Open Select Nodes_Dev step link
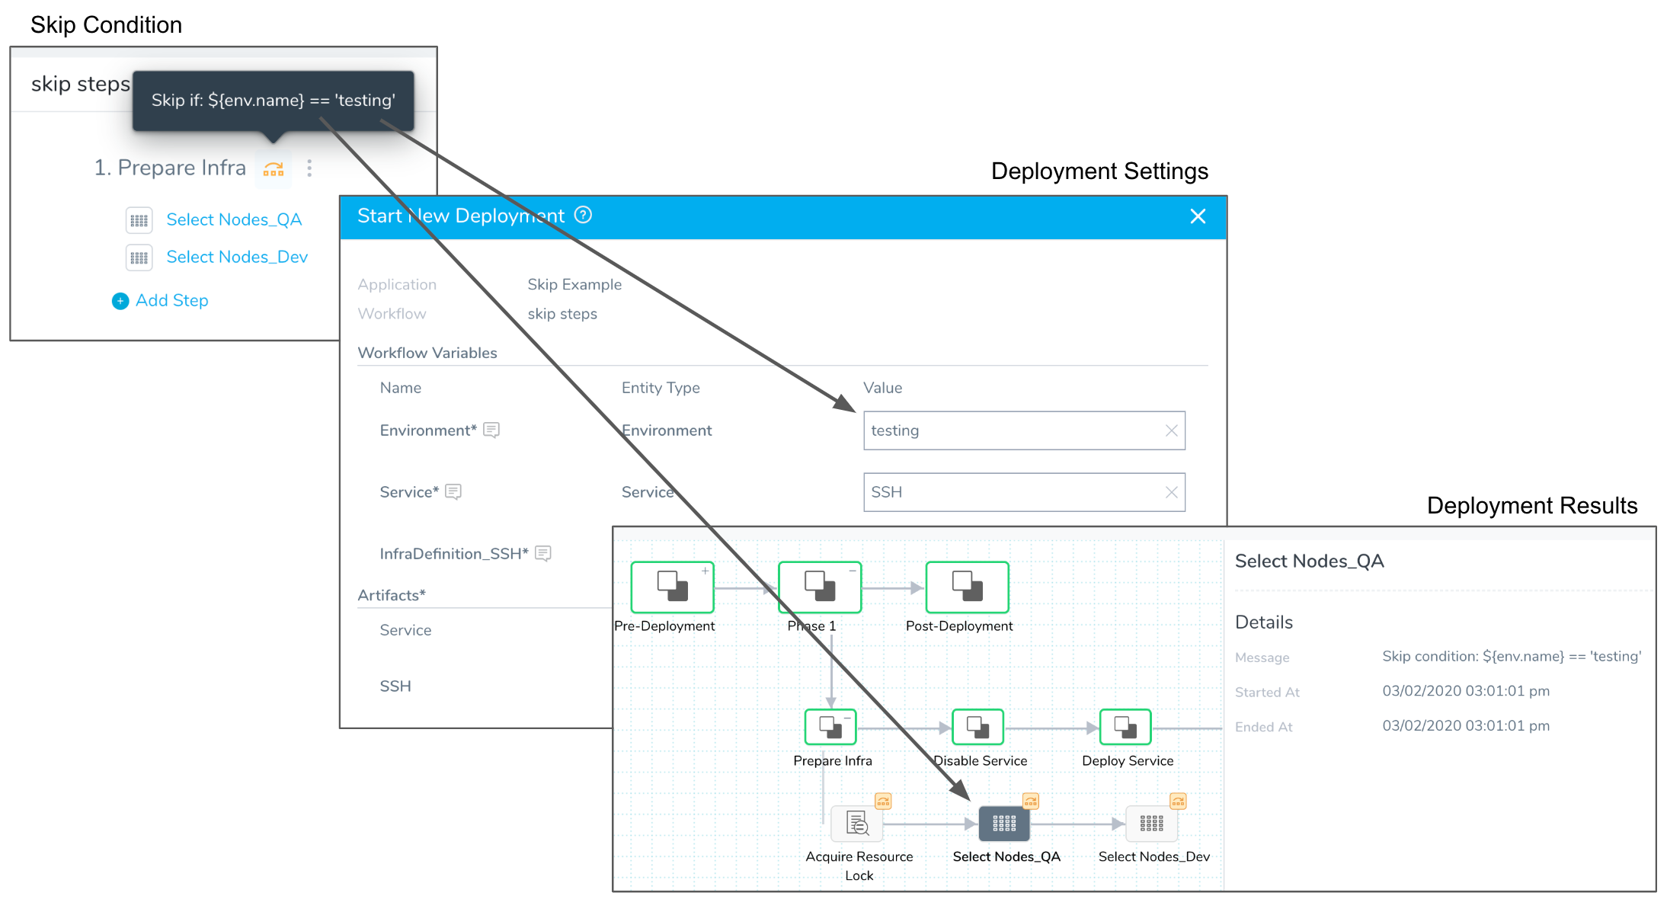 (237, 257)
